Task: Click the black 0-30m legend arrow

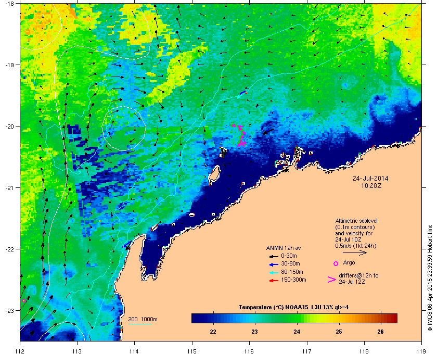Action: [x=274, y=256]
